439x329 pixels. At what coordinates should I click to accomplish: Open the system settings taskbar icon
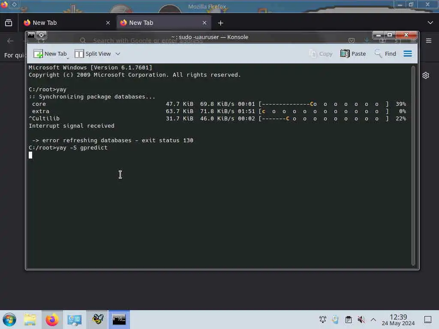tap(75, 320)
